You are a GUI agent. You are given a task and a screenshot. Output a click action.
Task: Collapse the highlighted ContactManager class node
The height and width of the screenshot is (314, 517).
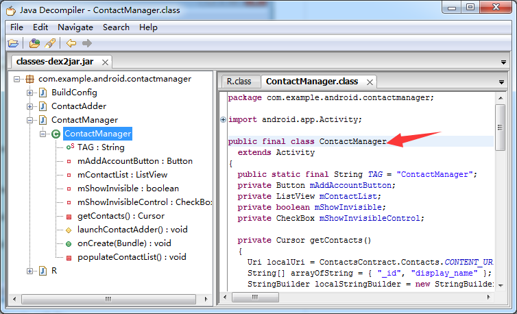pyautogui.click(x=43, y=134)
